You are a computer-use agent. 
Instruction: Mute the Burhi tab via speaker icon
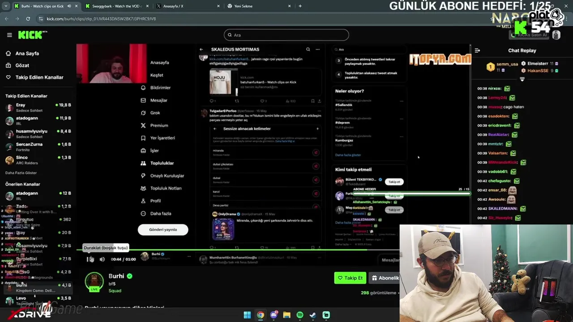coord(69,6)
